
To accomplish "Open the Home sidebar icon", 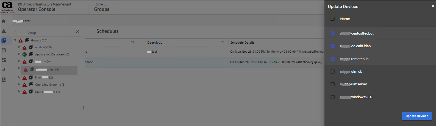I will 4,21.
